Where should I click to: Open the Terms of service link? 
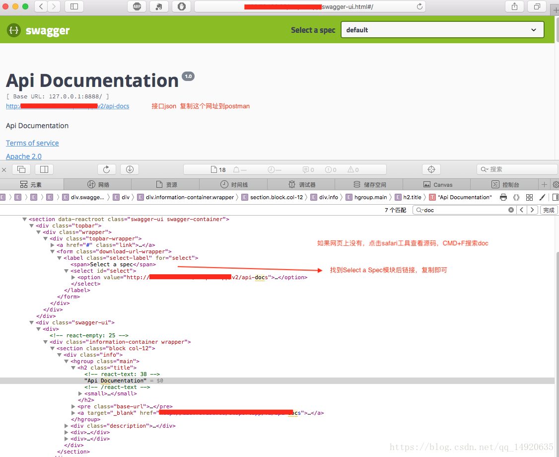(x=32, y=143)
